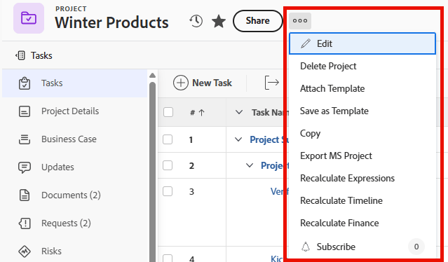The height and width of the screenshot is (262, 448).
Task: Click the Project Details icon
Action: point(25,111)
